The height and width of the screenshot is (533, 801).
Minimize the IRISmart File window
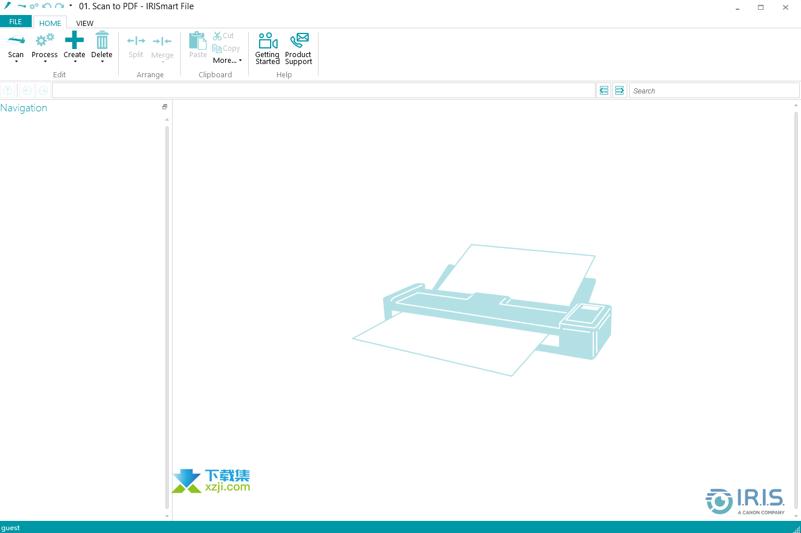[x=738, y=7]
